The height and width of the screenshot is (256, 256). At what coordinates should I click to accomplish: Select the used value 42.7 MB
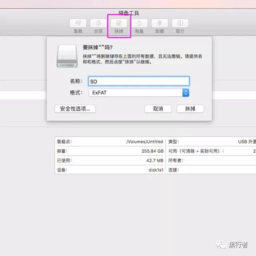155,160
